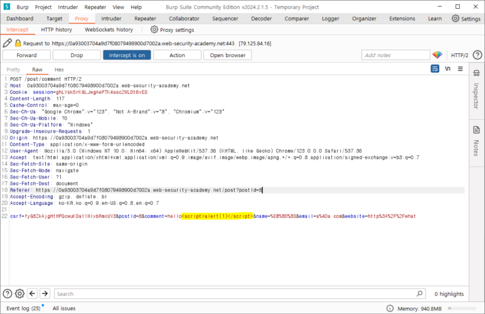The image size is (485, 314).
Task: Toggle line wrap icon in editor
Action: coord(435,68)
